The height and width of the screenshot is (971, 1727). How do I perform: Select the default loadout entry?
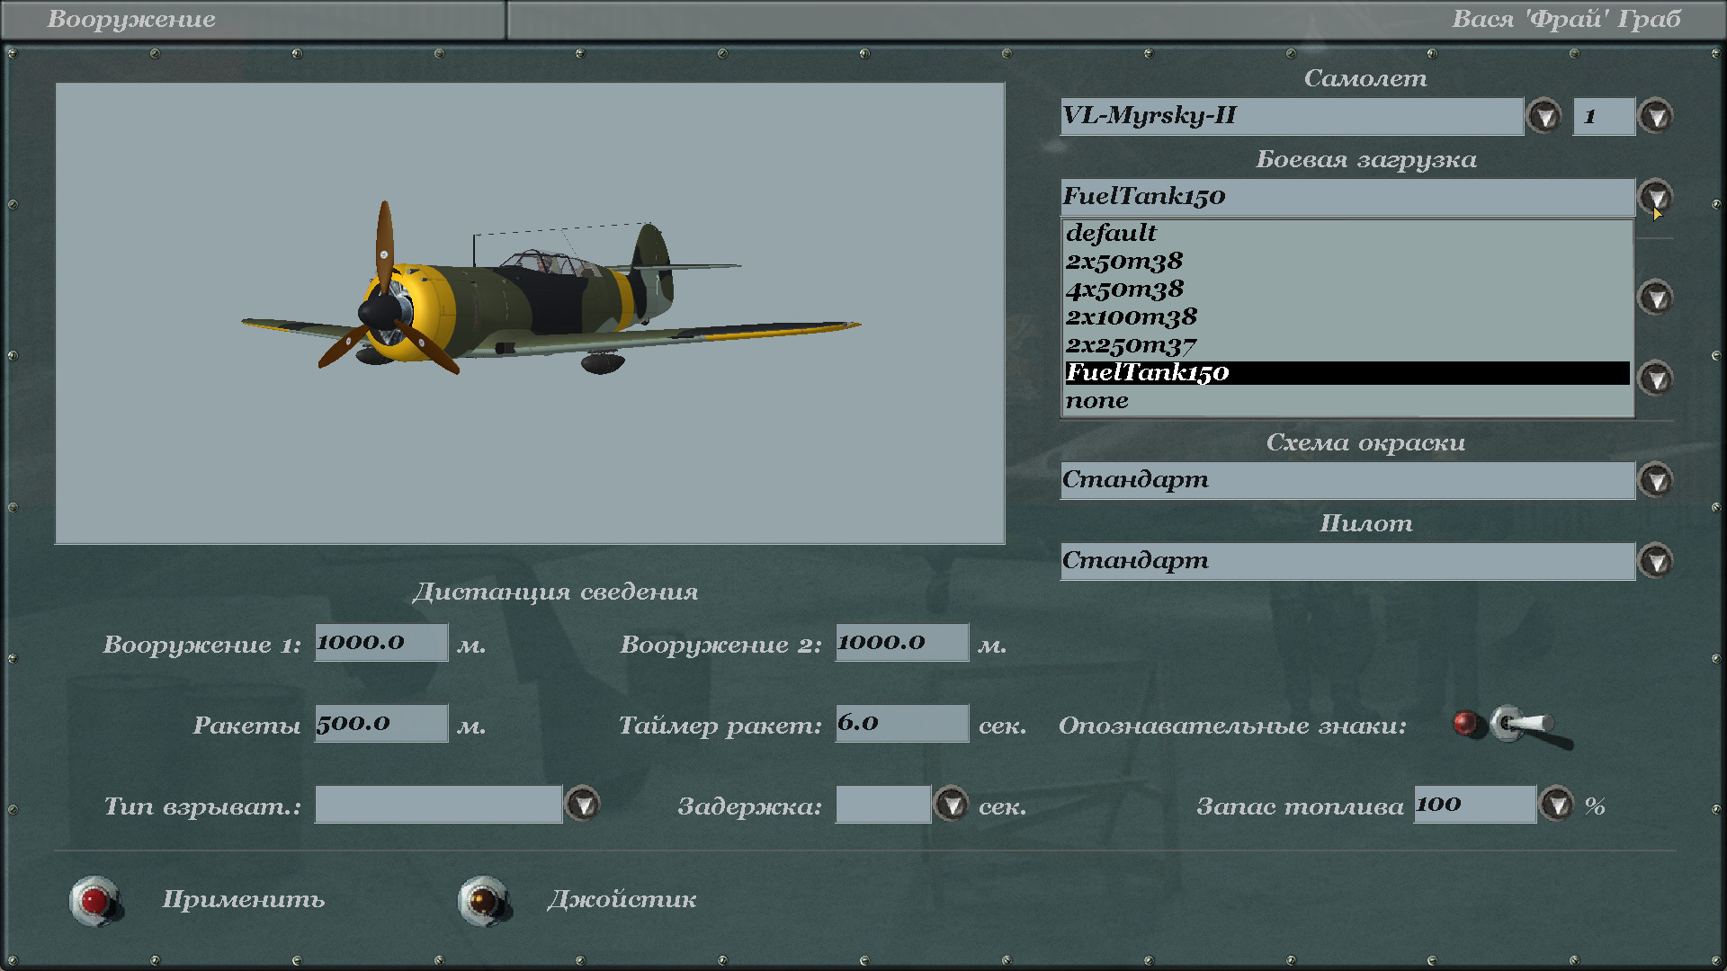1112,233
